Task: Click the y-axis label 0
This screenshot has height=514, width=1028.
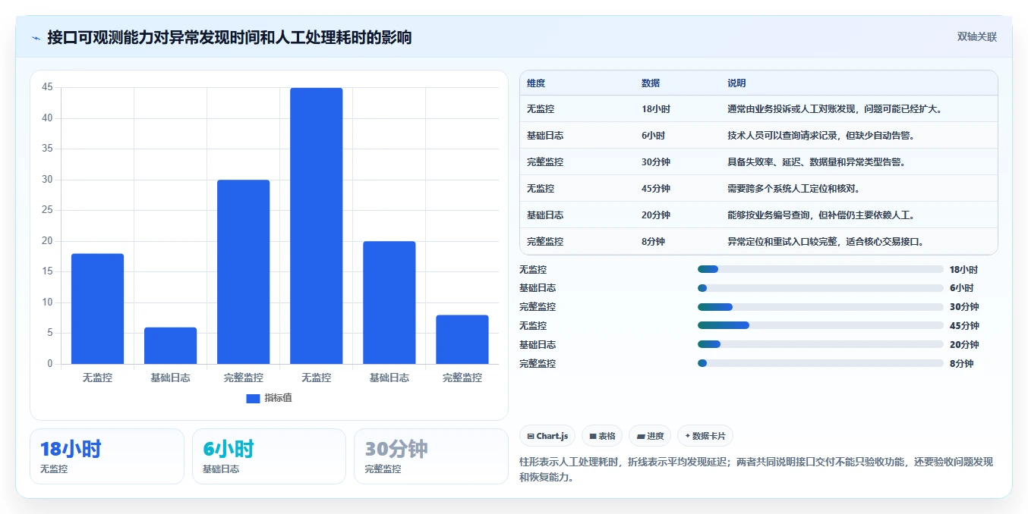Action: tap(50, 364)
